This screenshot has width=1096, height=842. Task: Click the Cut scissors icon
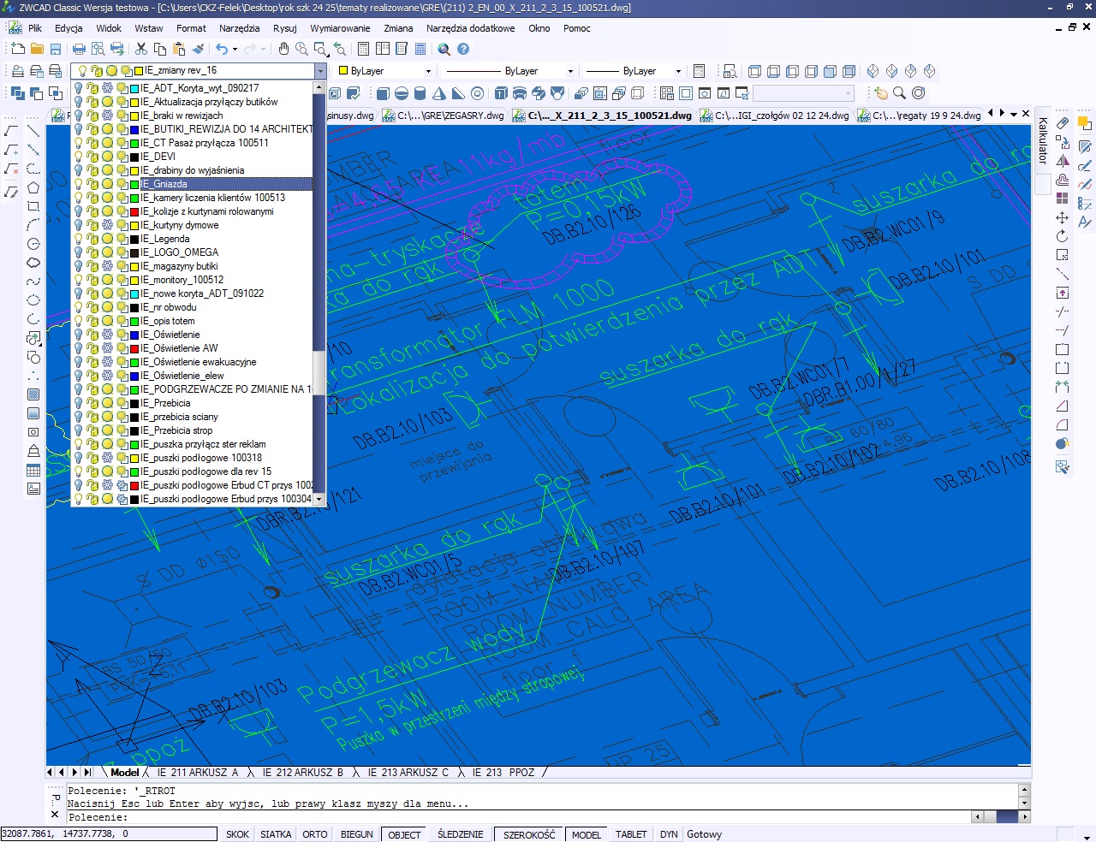141,49
